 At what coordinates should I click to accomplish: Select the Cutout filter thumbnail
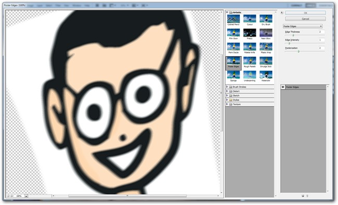pyautogui.click(x=250, y=19)
